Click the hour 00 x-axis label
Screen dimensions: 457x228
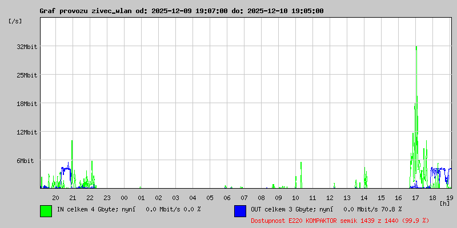124,198
